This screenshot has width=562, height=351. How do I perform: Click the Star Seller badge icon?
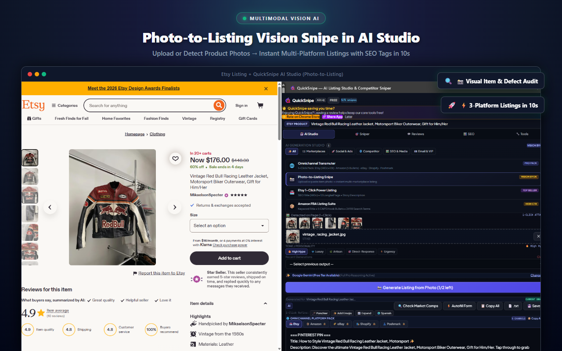click(x=197, y=279)
